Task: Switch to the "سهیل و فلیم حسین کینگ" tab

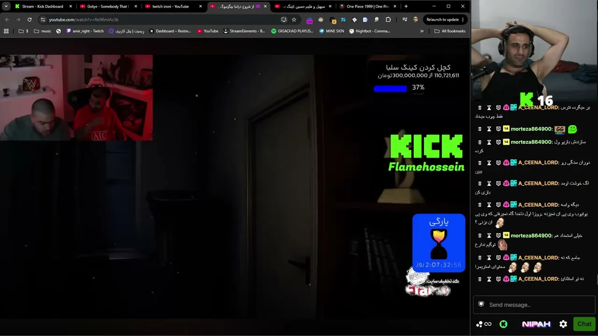Action: (x=303, y=7)
